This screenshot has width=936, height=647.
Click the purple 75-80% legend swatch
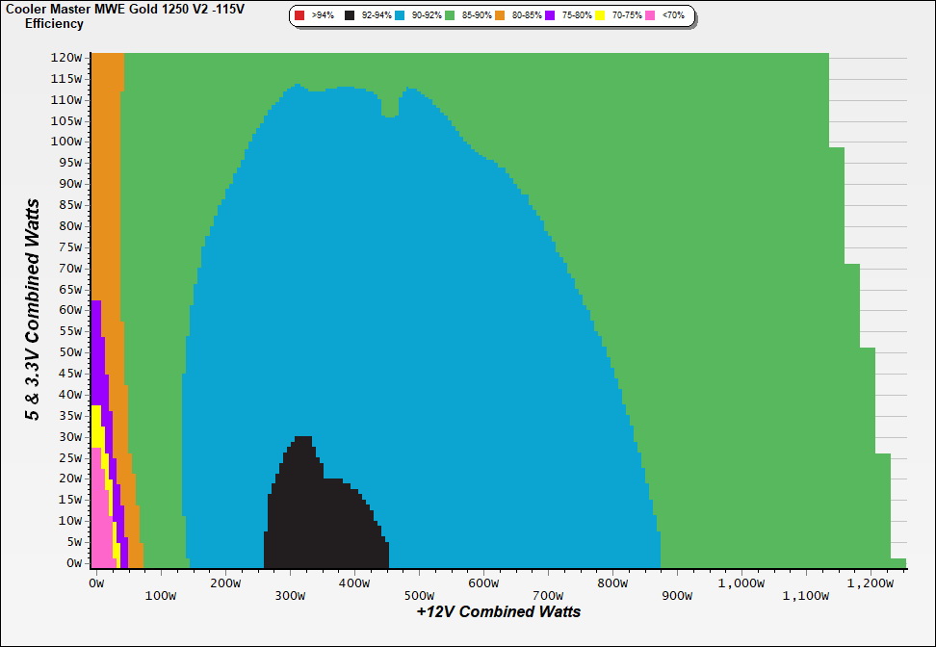pos(551,16)
